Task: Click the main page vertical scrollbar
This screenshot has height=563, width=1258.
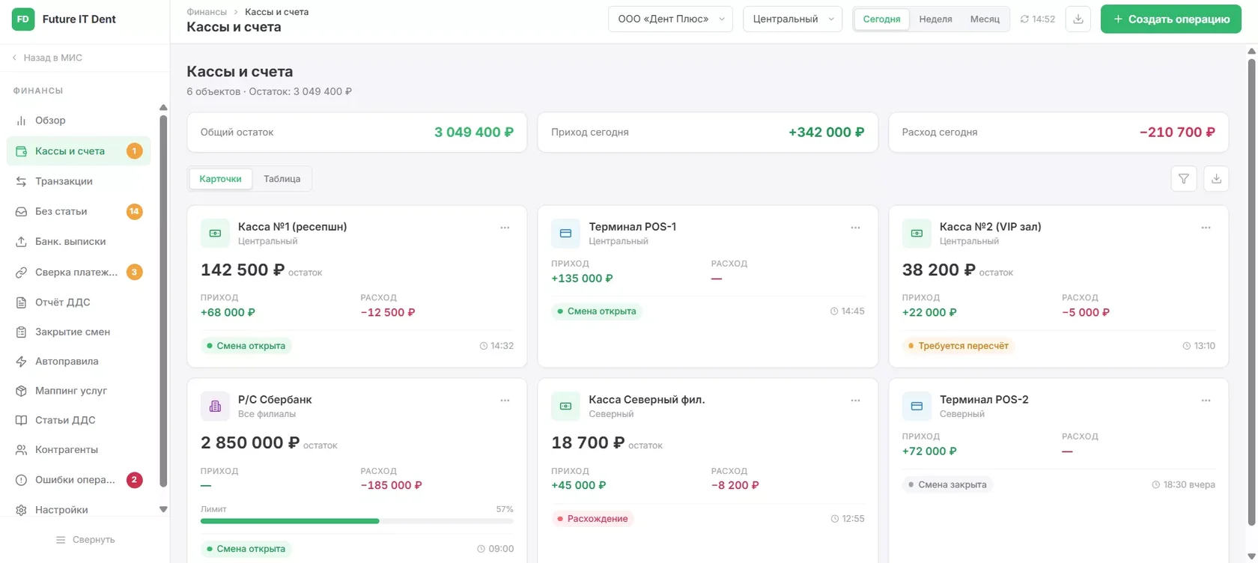Action: [x=1251, y=292]
